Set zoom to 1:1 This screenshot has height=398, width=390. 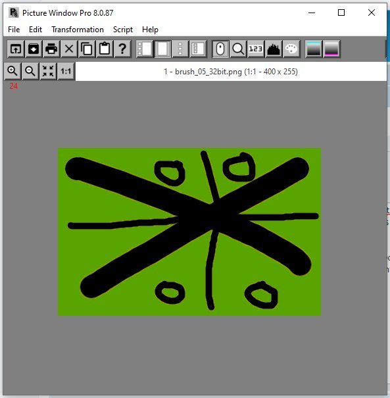[66, 71]
